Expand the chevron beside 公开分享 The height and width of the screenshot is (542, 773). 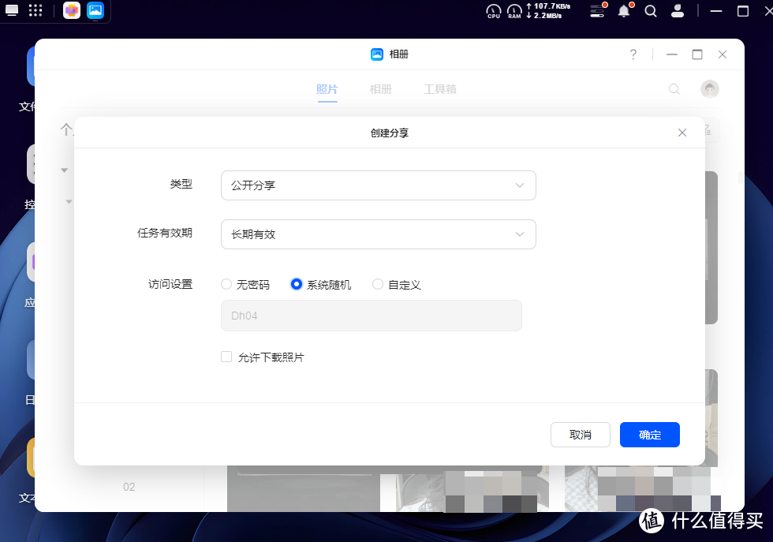520,185
